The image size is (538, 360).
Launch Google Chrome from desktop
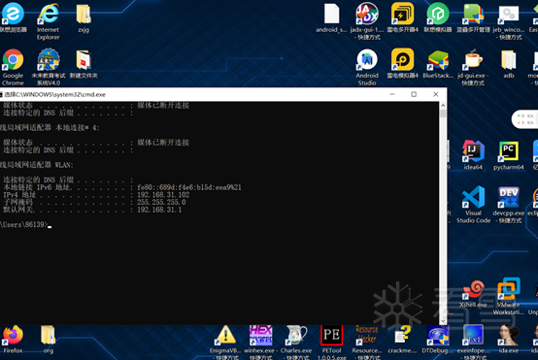[13, 67]
